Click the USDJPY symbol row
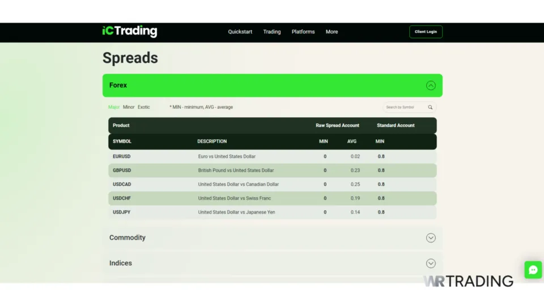Viewport: 544px width, 306px height. click(122, 212)
